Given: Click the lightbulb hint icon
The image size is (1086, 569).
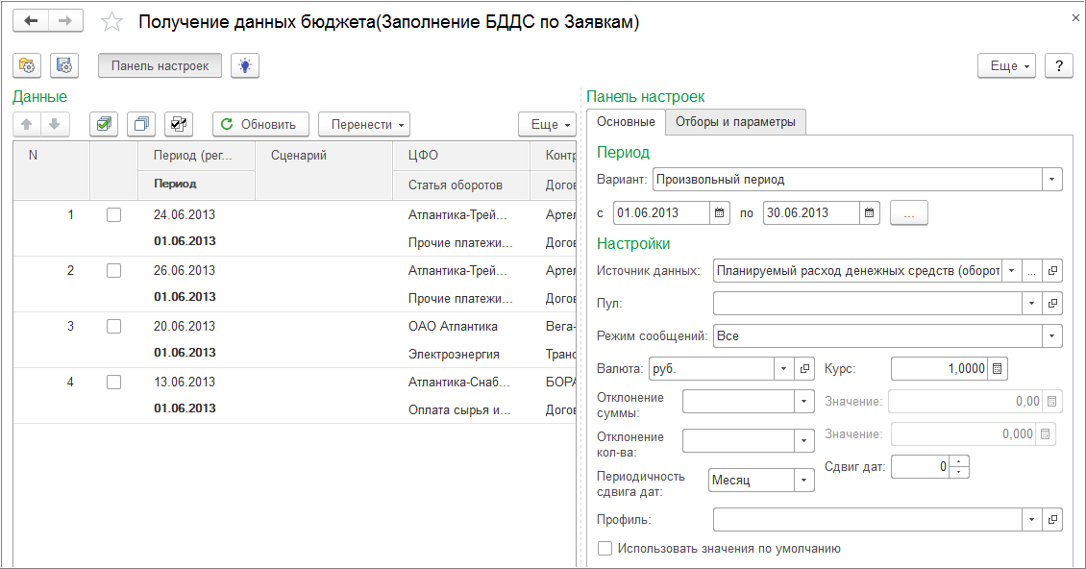Looking at the screenshot, I should pyautogui.click(x=246, y=65).
